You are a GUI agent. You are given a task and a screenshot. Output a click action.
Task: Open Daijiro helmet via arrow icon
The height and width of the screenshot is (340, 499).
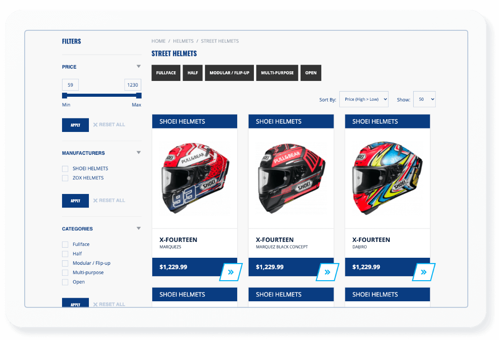coord(424,272)
